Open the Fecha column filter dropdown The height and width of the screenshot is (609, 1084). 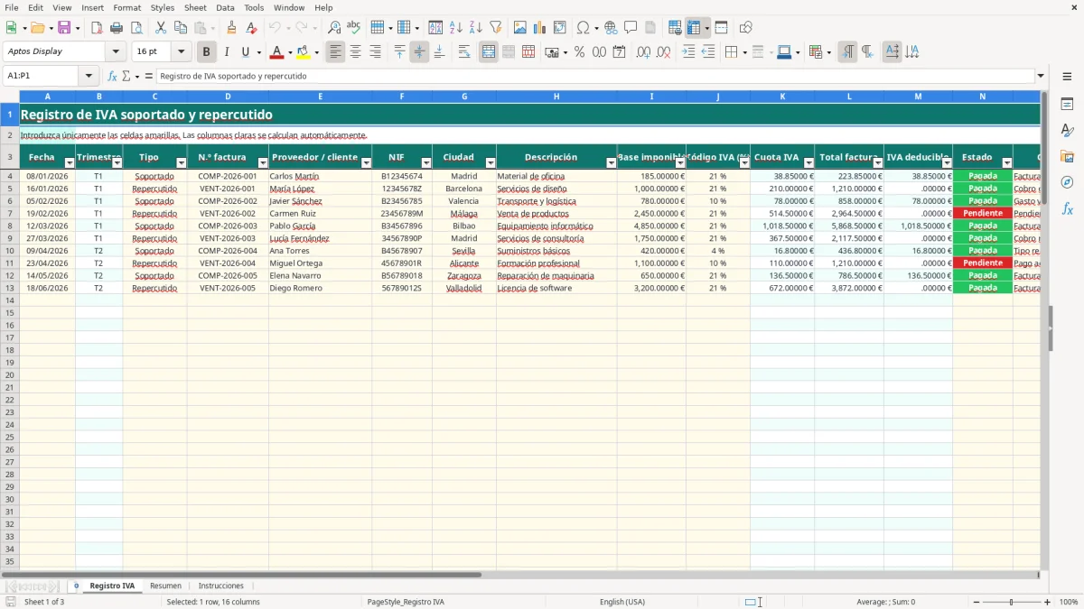coord(70,163)
